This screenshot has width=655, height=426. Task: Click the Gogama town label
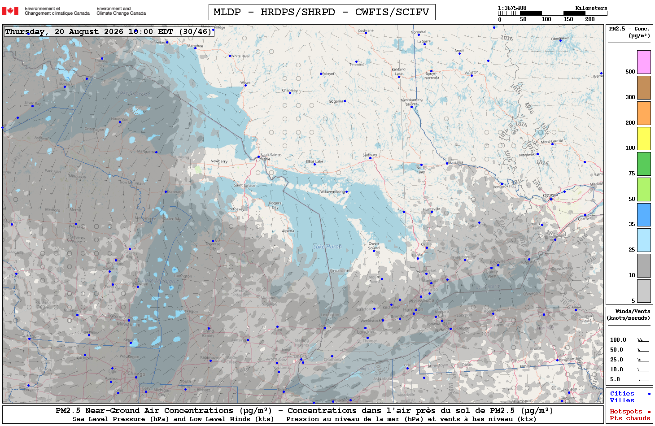pos(336,101)
